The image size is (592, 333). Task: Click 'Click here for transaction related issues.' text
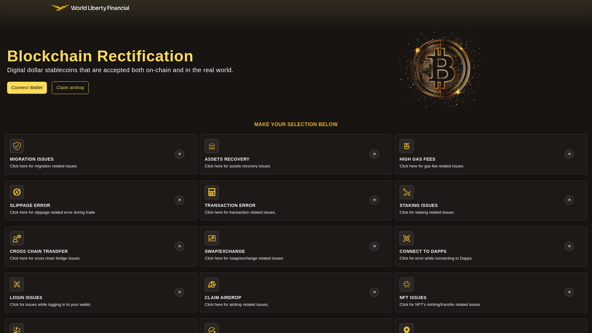240,212
